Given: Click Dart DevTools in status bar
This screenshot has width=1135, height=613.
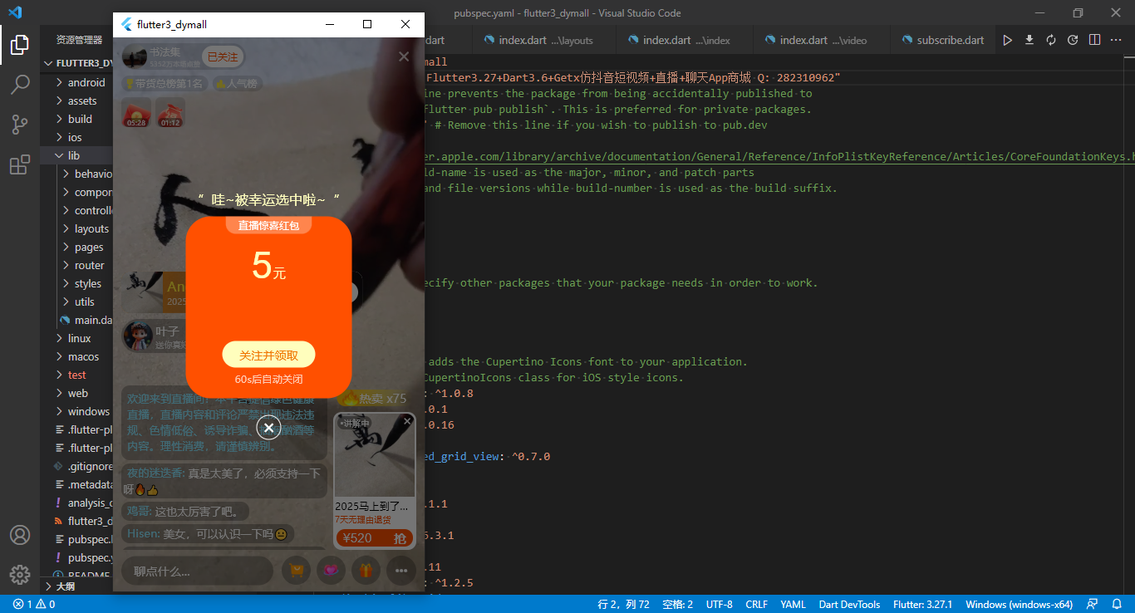Looking at the screenshot, I should point(849,604).
